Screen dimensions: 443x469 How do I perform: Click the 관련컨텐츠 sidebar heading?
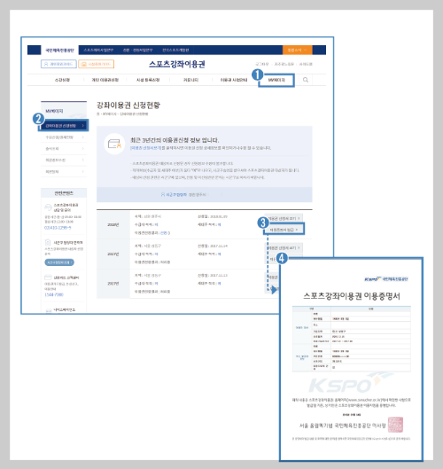(64, 193)
